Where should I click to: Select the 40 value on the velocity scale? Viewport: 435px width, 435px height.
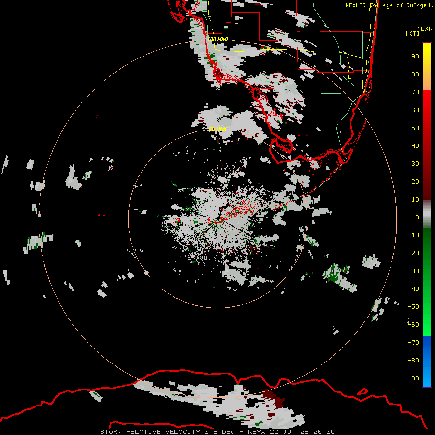pos(415,146)
